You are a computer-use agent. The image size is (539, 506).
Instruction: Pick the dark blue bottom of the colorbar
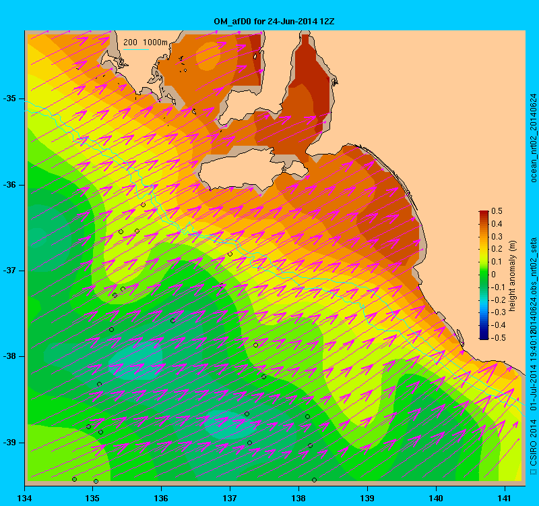(x=484, y=335)
